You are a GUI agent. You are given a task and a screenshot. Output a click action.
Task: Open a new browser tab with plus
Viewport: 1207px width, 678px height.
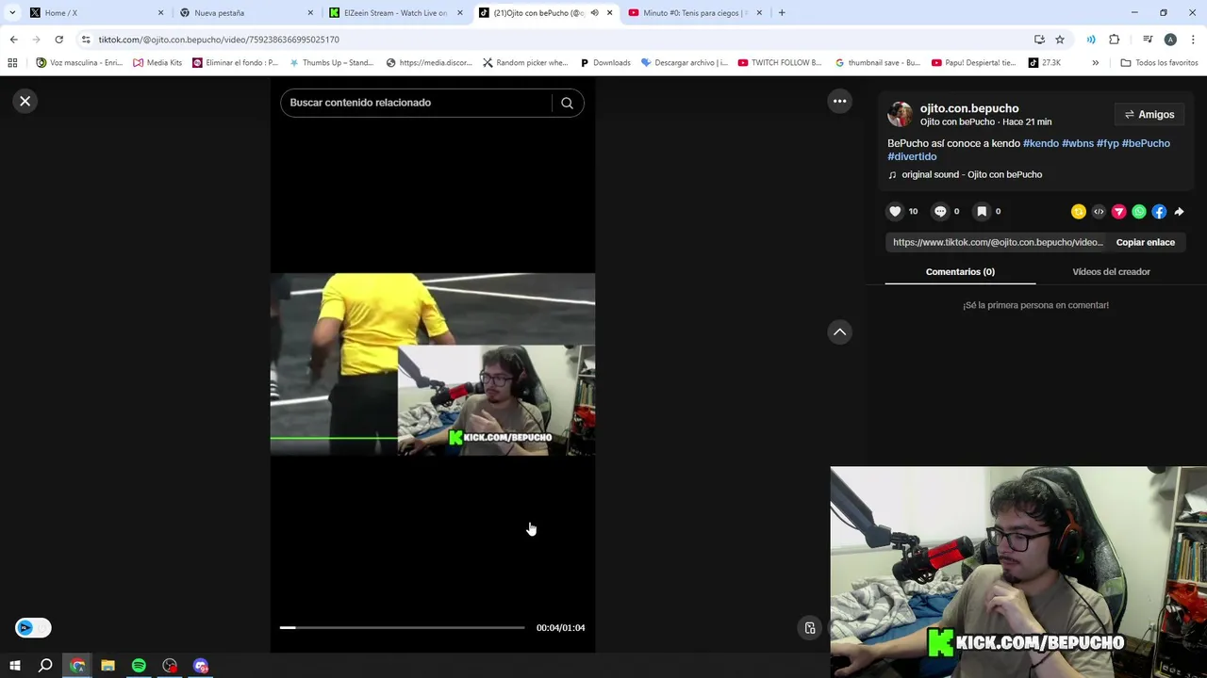pos(782,13)
